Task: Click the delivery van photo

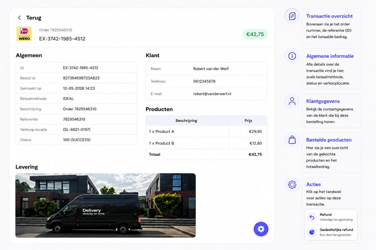Action: coord(106,205)
